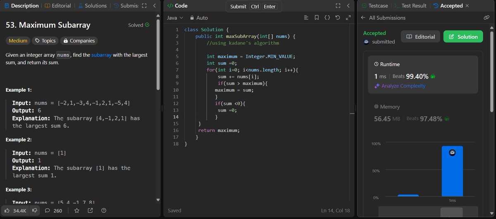The height and width of the screenshot is (219, 496).
Task: Reset code to default
Action: click(338, 18)
